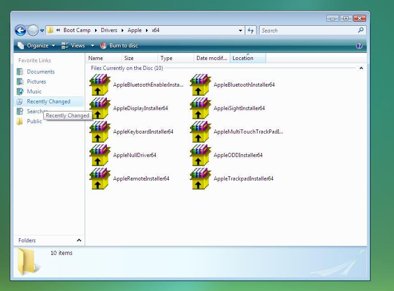Select Apple in the address breadcrumb

tap(134, 30)
